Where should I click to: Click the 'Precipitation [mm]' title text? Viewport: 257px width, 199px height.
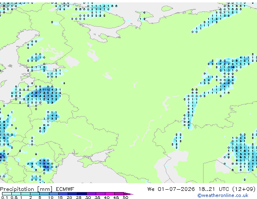(x=26, y=189)
